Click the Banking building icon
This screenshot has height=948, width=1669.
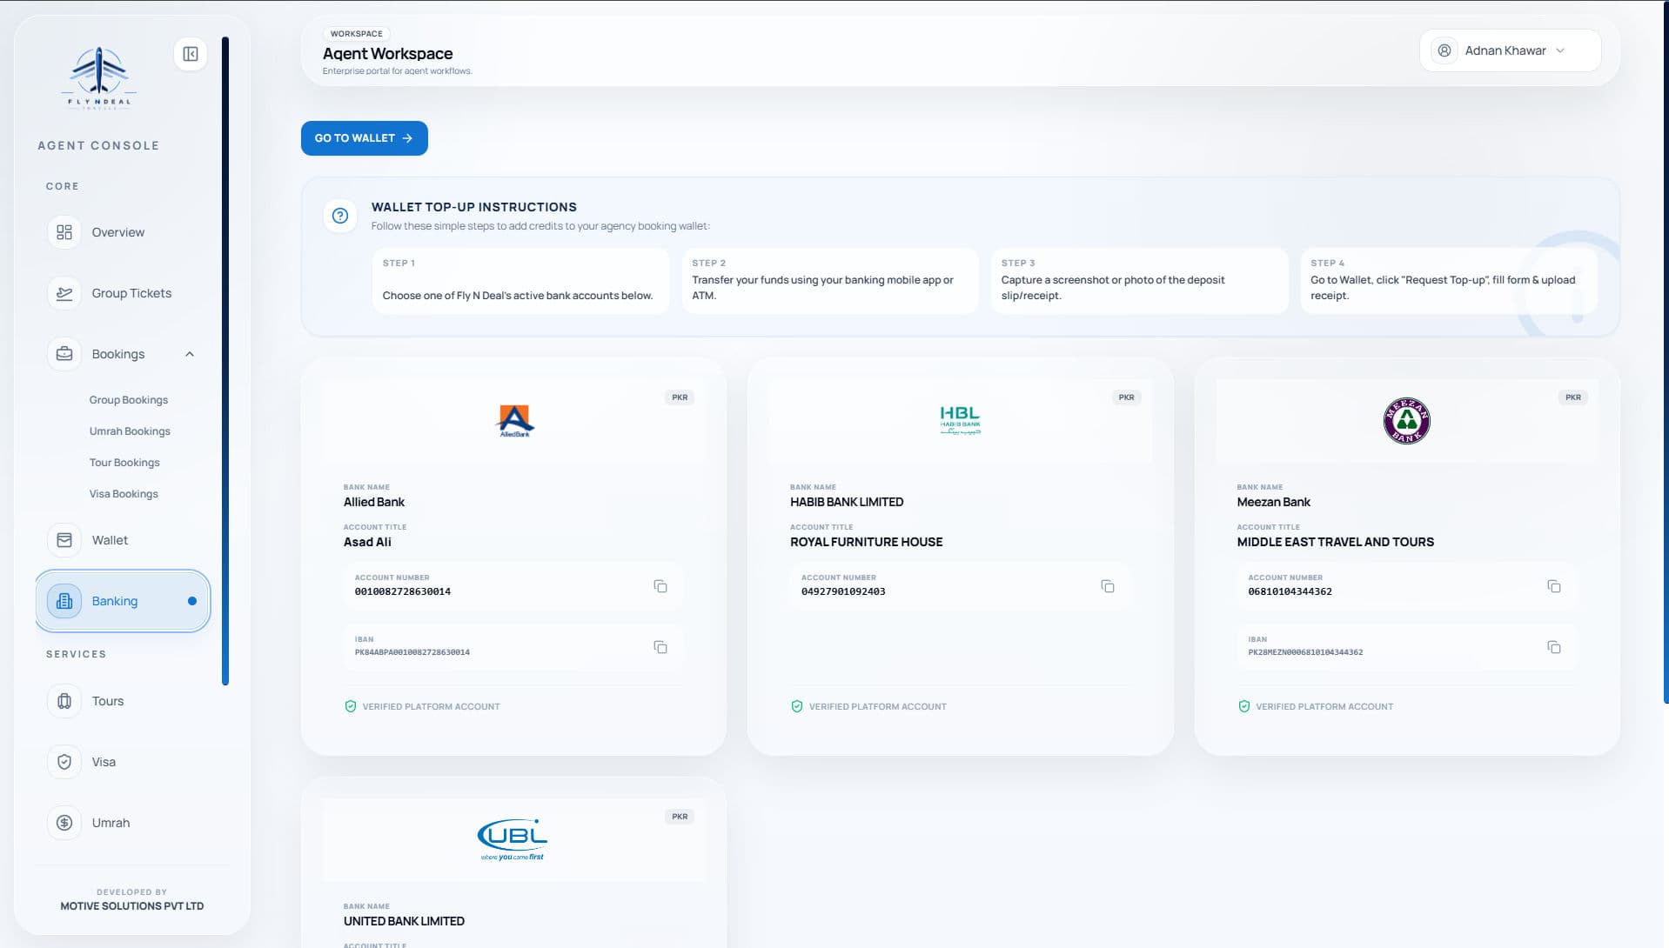click(x=64, y=601)
